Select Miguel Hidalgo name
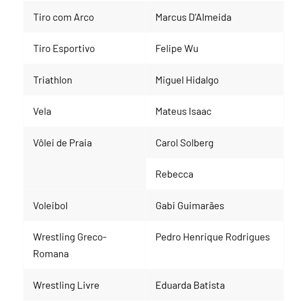The height and width of the screenshot is (301, 307). pyautogui.click(x=187, y=80)
